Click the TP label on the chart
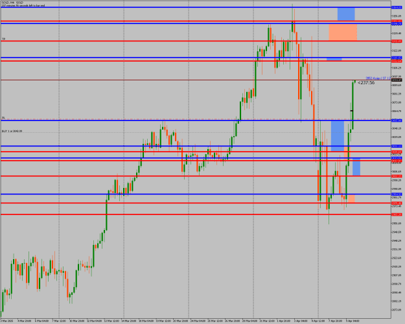The height and width of the screenshot is (324, 405). click(x=4, y=39)
